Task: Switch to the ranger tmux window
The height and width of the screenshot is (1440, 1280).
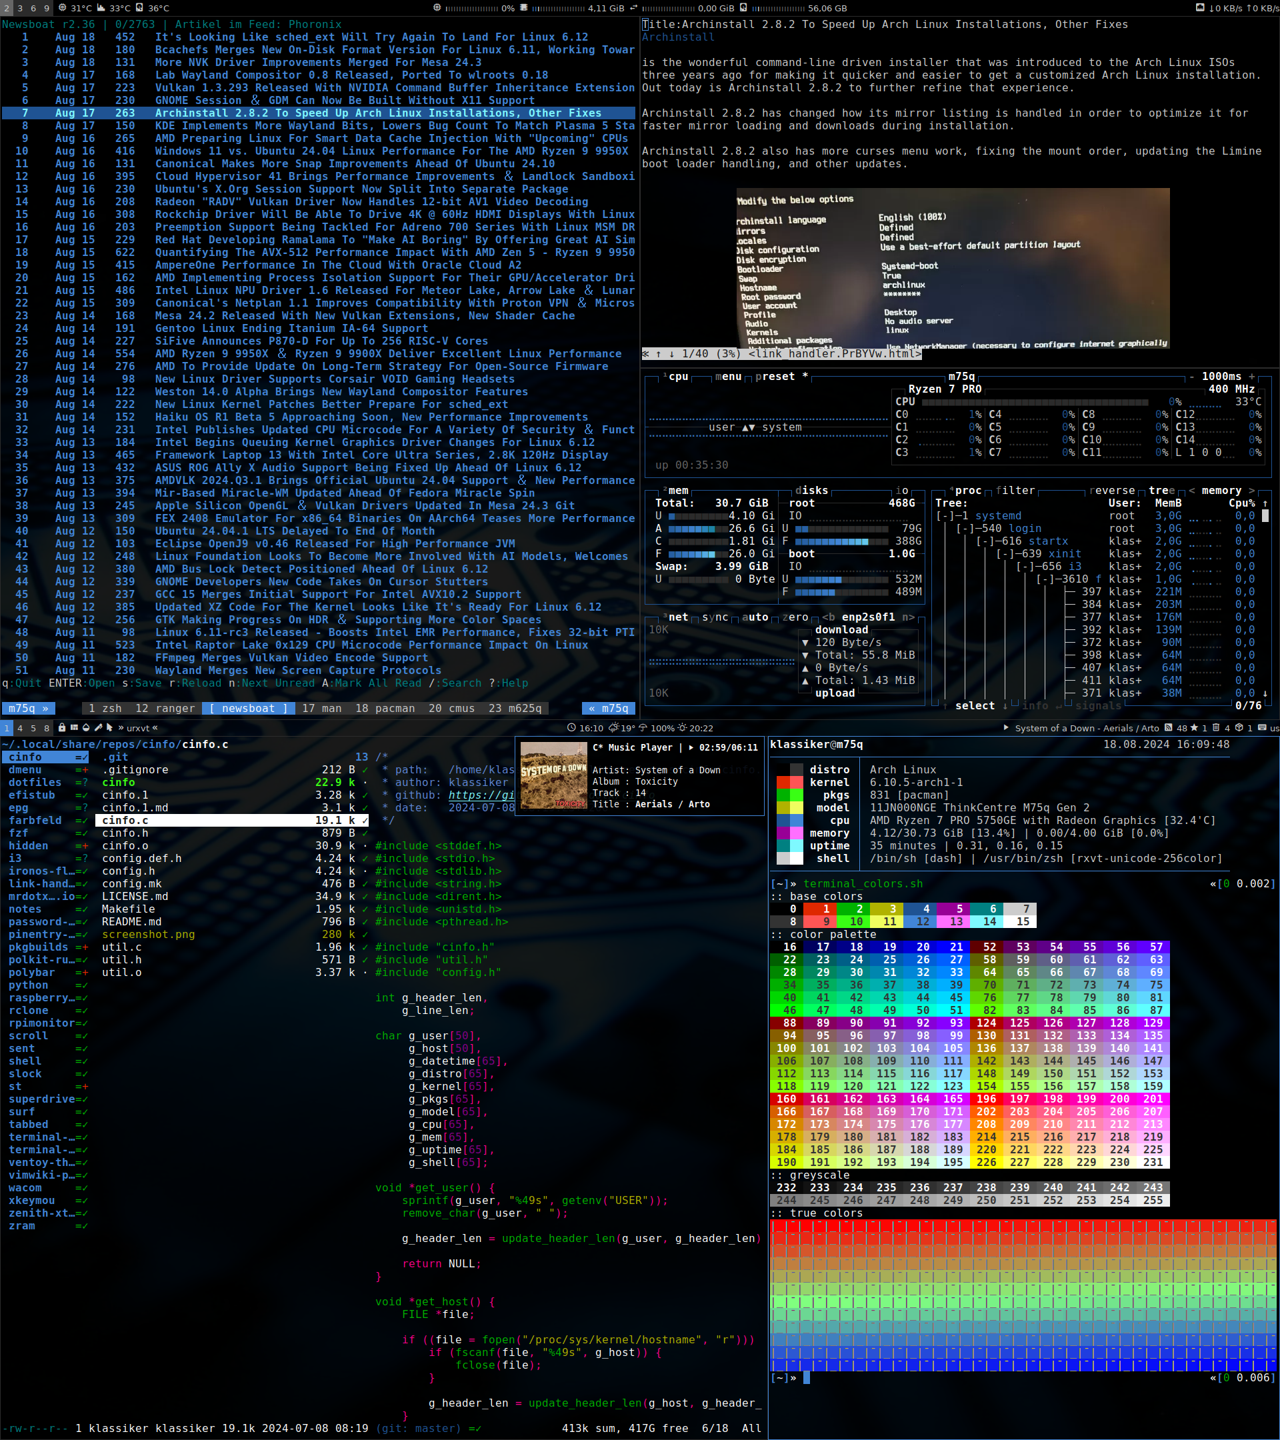Action: pos(165,708)
